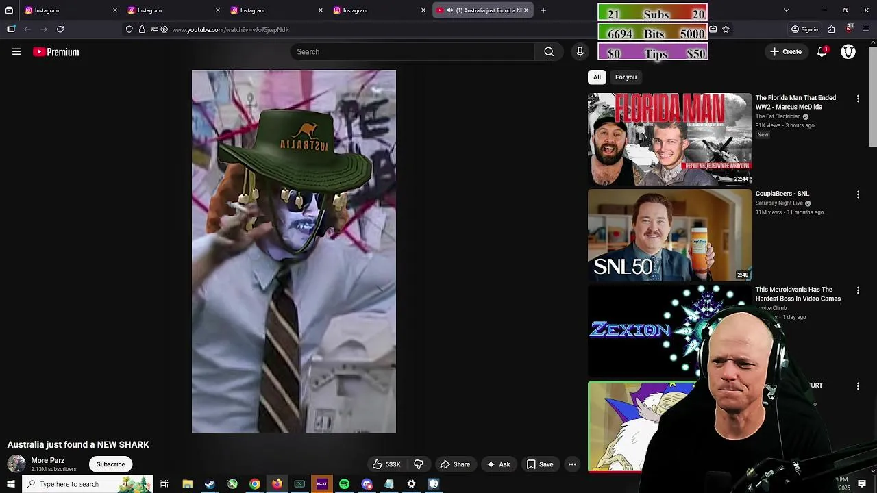Open Spotify from the taskbar

click(345, 484)
